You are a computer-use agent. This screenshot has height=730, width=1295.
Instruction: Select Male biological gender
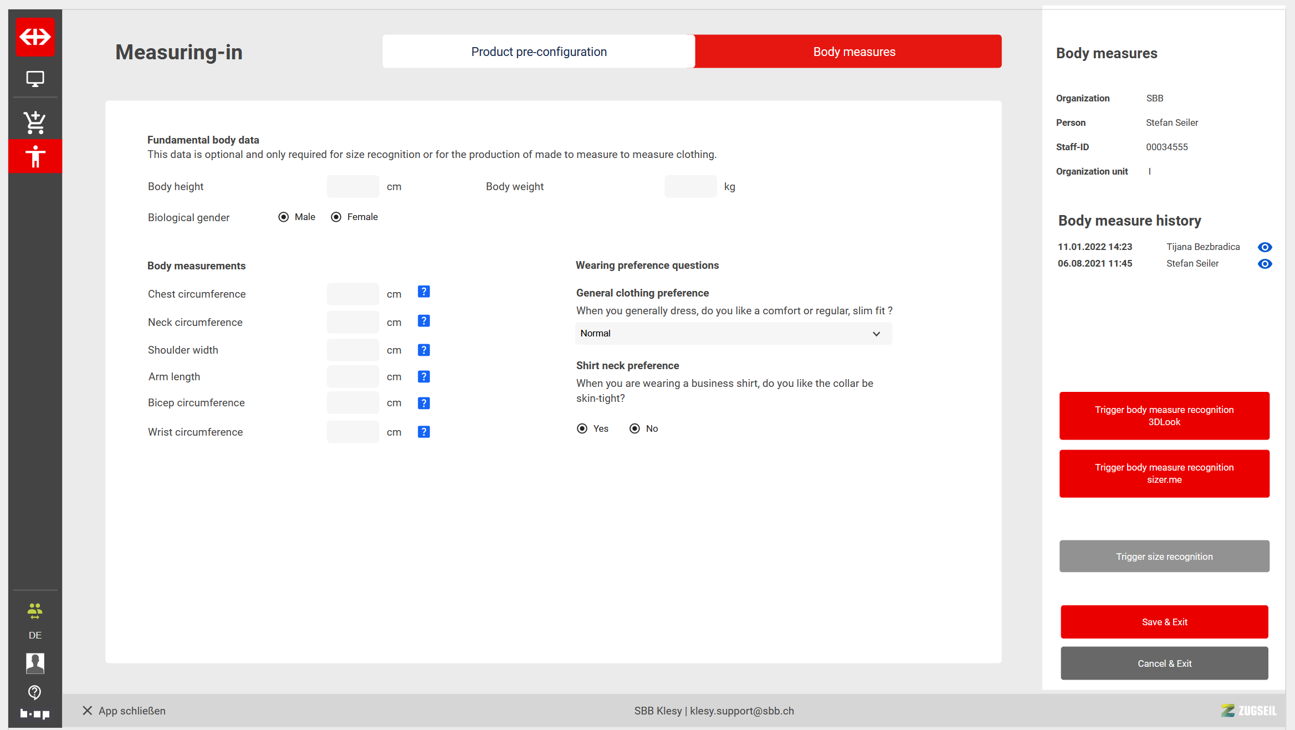[x=284, y=217]
